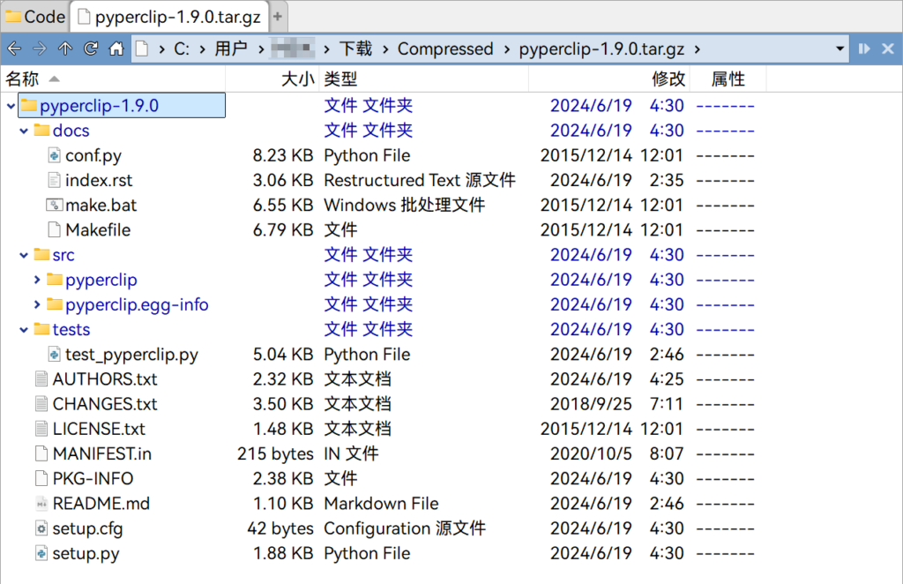Image resolution: width=903 pixels, height=584 pixels.
Task: Sort by the 大小 column header
Action: [272, 79]
